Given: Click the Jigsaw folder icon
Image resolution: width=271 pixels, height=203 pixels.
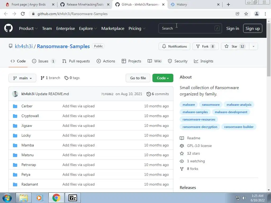Looking at the screenshot, I should click(15, 126).
